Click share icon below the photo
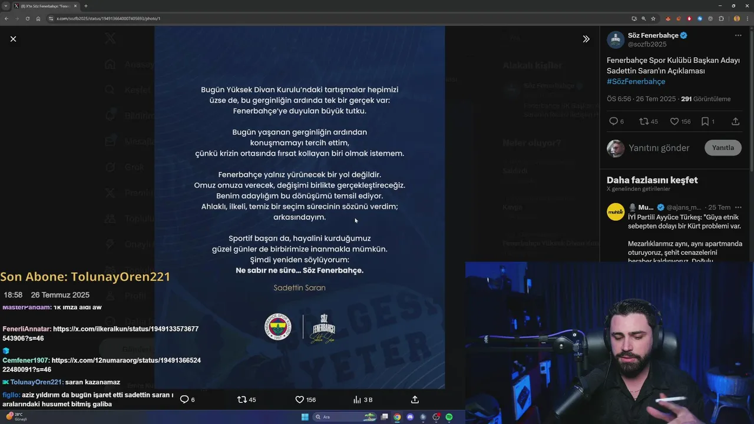The height and width of the screenshot is (424, 754). tap(415, 399)
